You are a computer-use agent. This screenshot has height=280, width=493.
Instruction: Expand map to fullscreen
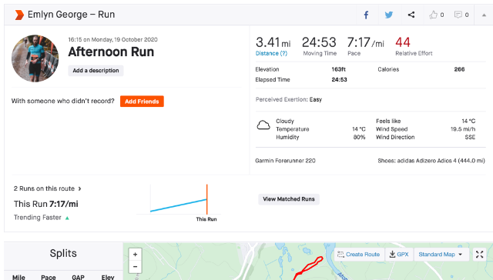(x=479, y=255)
